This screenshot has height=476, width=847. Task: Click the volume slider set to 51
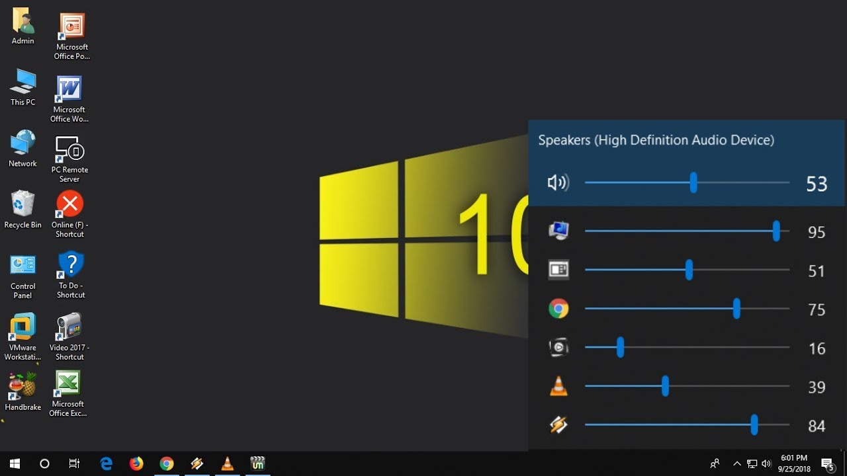[x=687, y=270]
